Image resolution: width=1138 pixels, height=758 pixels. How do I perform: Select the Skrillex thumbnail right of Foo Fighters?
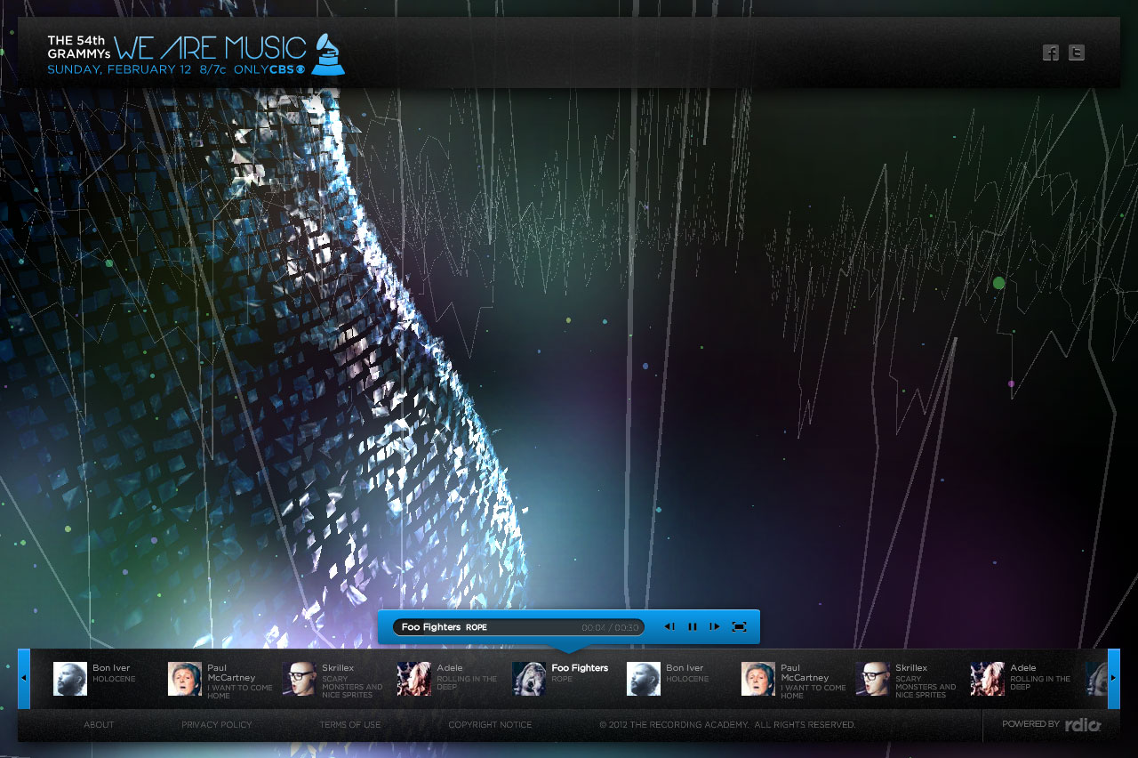pyautogui.click(x=873, y=679)
